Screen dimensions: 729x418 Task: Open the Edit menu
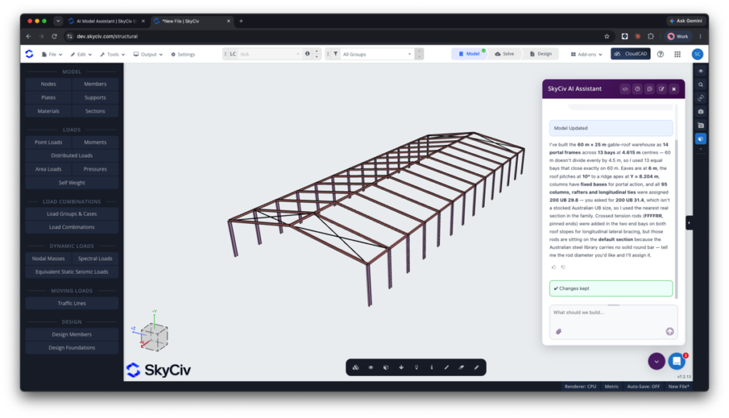pos(81,54)
